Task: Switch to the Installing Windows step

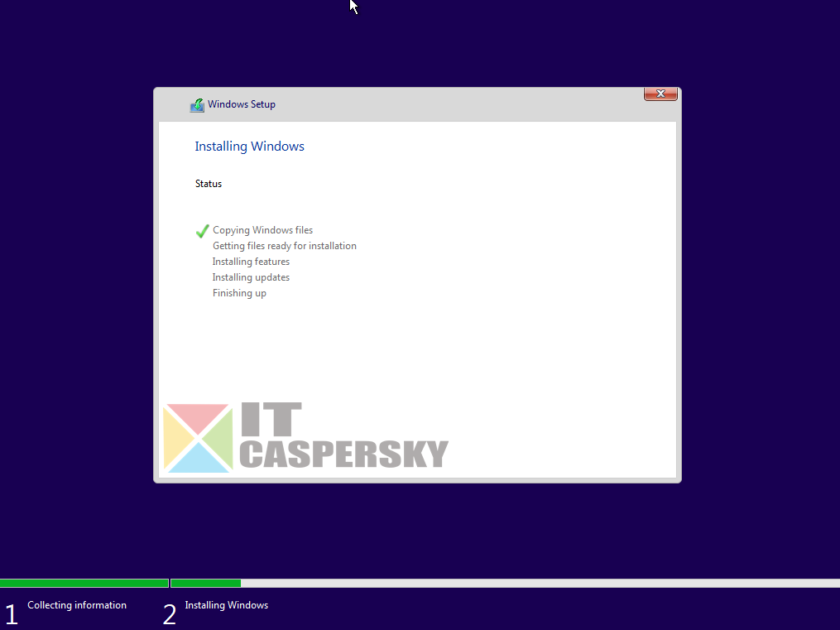Action: [x=226, y=605]
